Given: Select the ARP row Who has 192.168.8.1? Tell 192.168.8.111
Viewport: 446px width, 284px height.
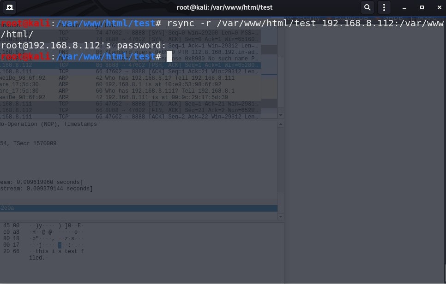Looking at the screenshot, I should click(131, 78).
